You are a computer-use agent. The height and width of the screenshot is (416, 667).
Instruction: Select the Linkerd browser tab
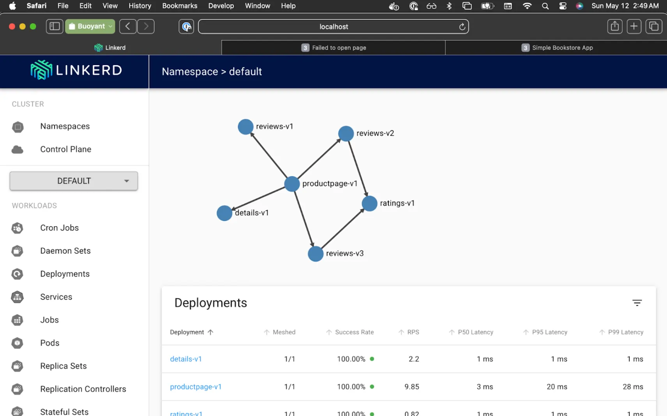(111, 48)
